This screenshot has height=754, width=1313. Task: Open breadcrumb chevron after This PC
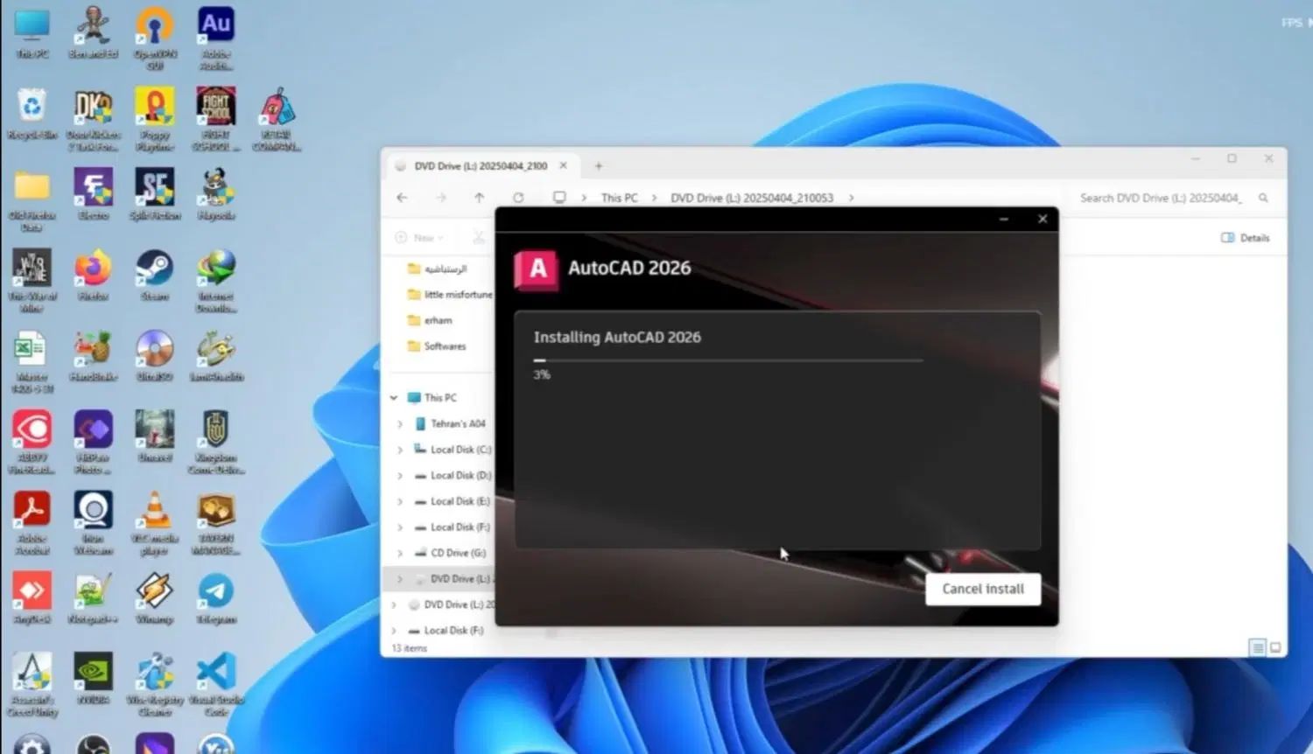[654, 198]
